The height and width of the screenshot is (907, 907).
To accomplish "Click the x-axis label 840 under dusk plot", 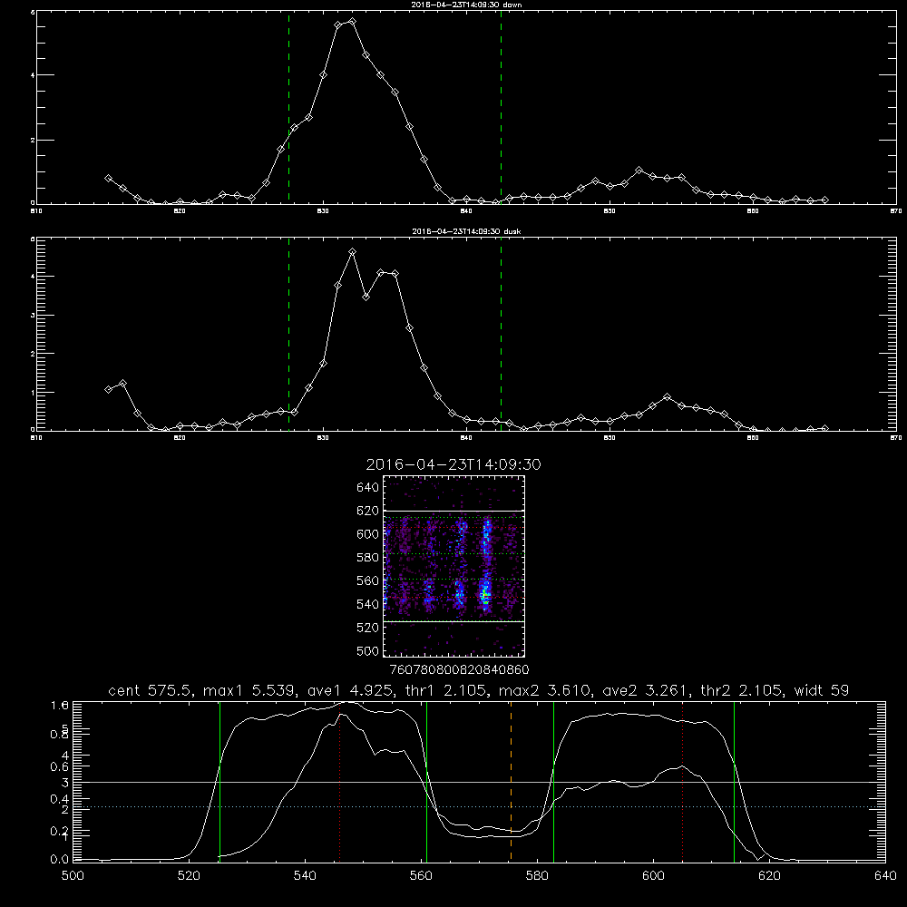I will pyautogui.click(x=466, y=438).
